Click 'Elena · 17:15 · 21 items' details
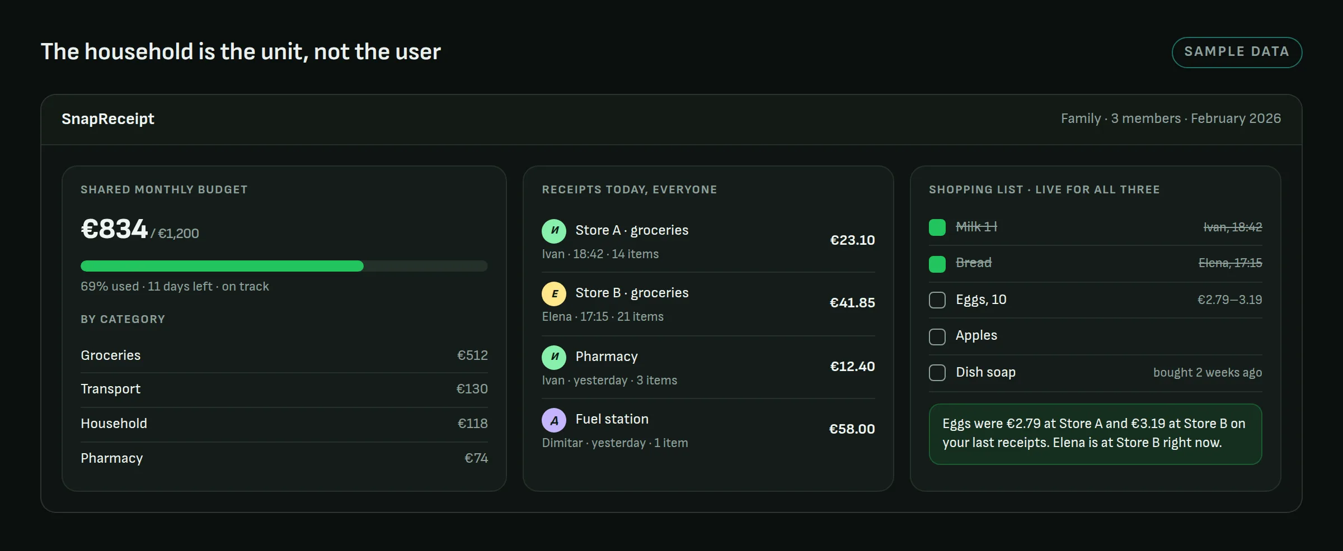Viewport: 1343px width, 551px height. (x=603, y=317)
